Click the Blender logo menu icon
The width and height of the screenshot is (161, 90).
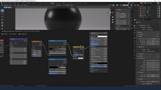pyautogui.click(x=2, y=3)
